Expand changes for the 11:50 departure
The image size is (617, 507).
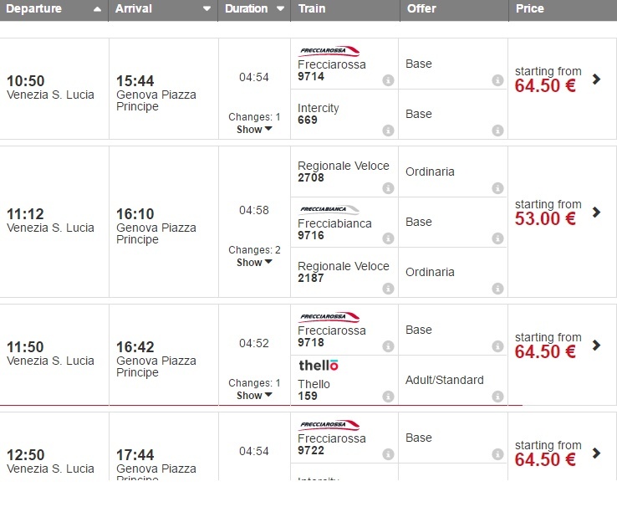[x=254, y=396]
